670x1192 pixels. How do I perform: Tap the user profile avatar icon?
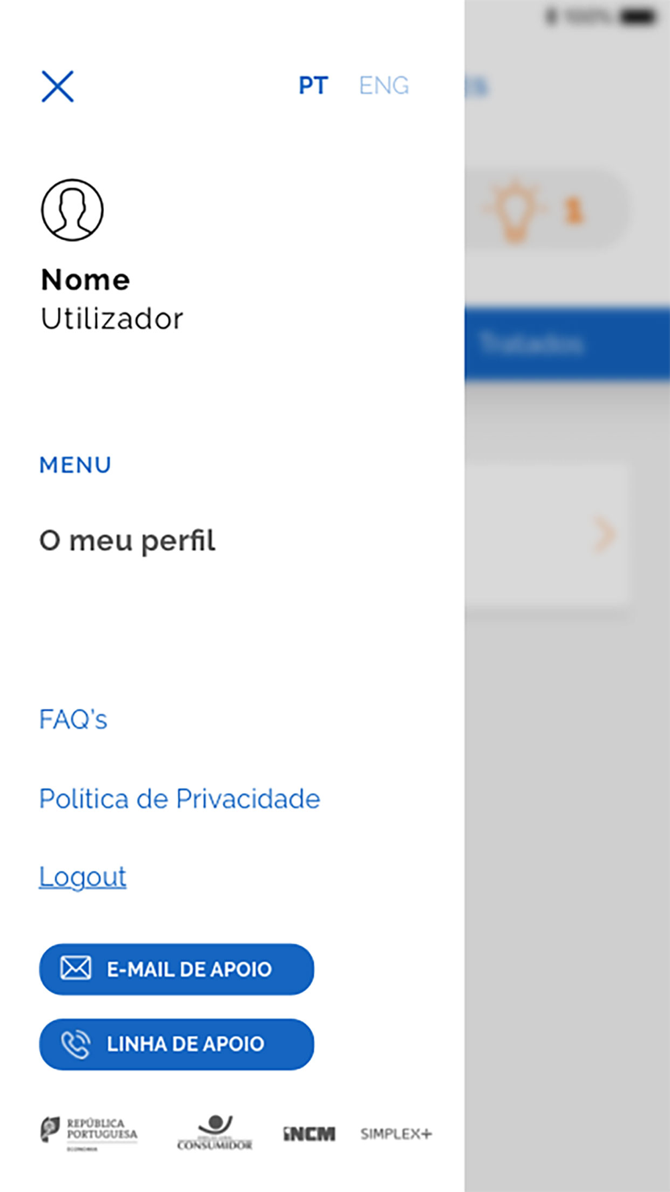click(x=72, y=210)
